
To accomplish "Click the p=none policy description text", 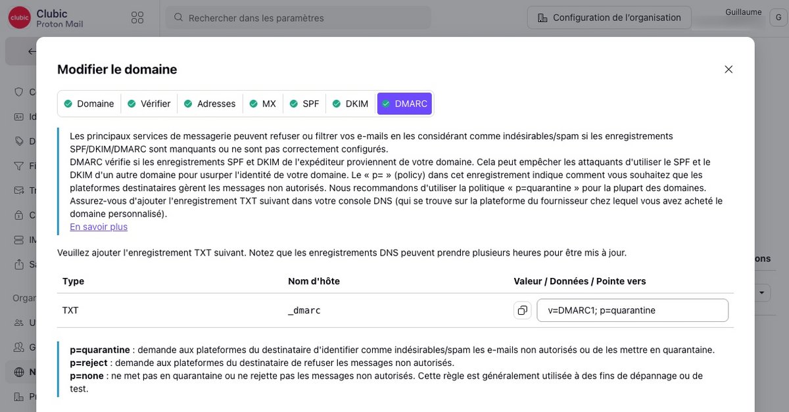I will point(386,382).
